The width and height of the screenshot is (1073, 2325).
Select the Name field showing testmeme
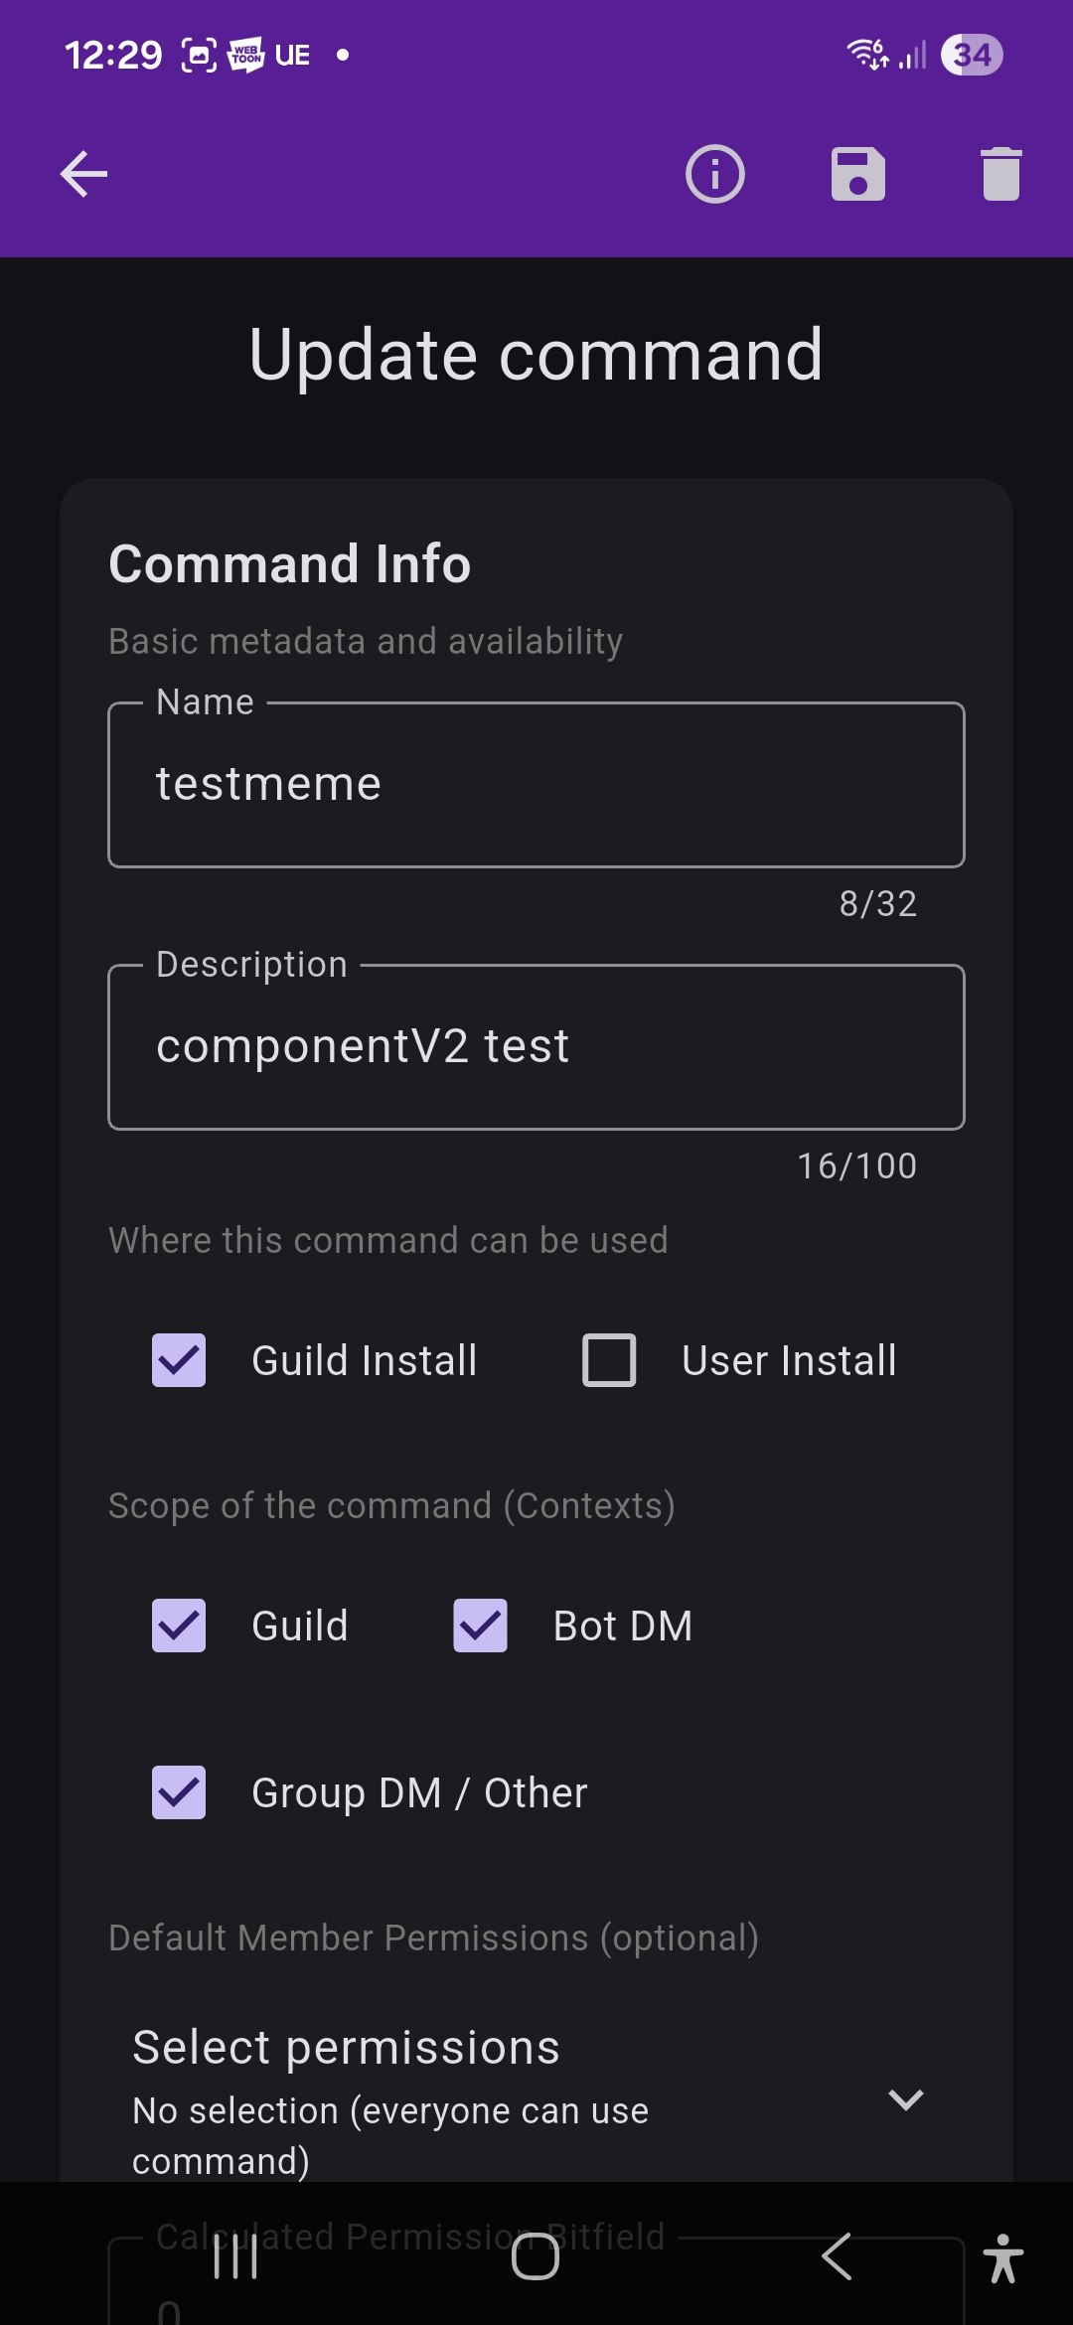pyautogui.click(x=536, y=785)
